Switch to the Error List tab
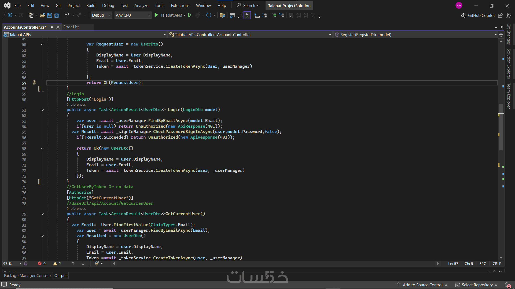Image resolution: width=515 pixels, height=289 pixels. click(71, 27)
